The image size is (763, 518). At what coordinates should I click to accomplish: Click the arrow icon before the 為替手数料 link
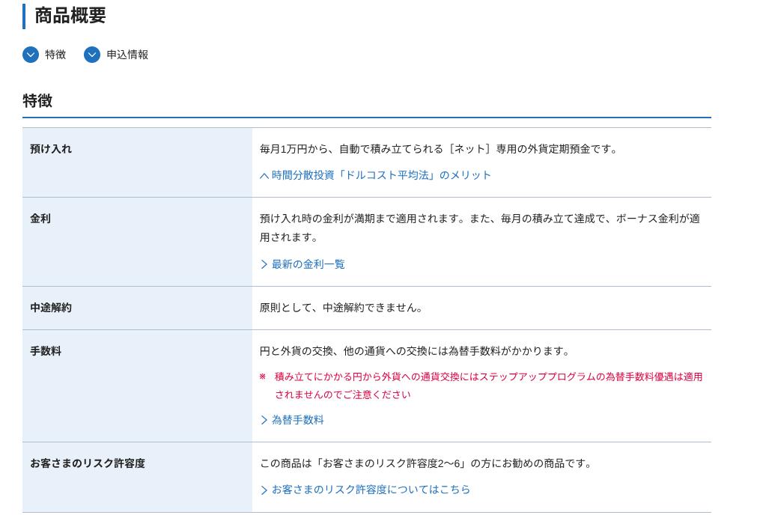point(264,420)
